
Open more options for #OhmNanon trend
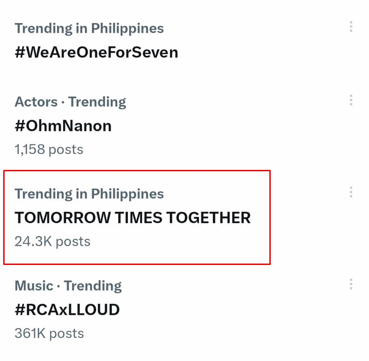pos(351,100)
